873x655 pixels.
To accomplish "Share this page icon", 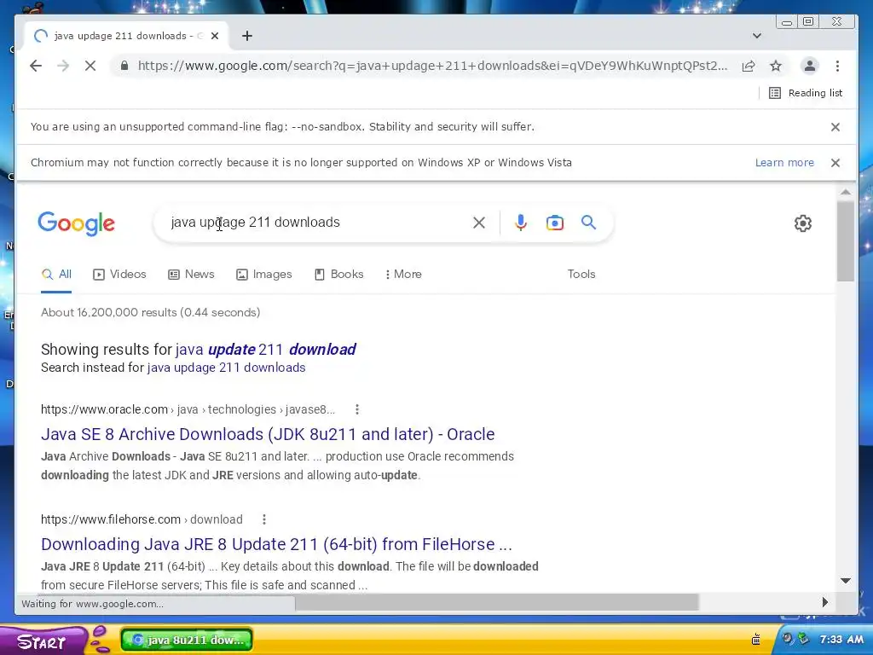I will [749, 66].
